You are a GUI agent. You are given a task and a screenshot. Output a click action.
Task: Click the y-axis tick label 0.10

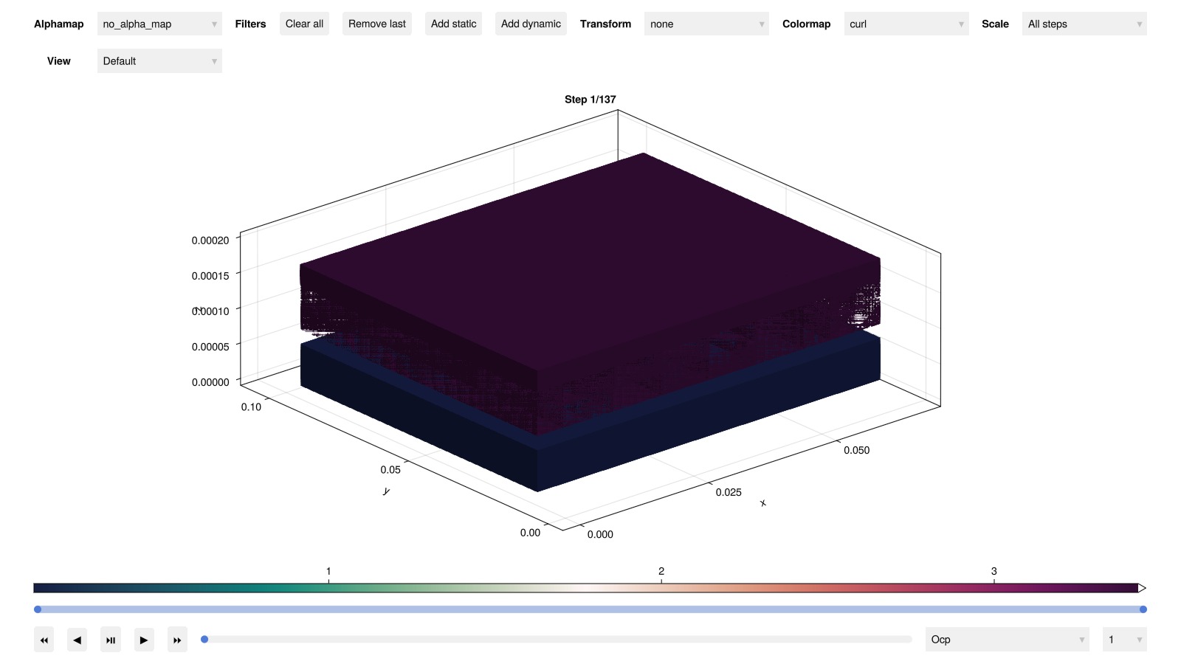coord(251,407)
